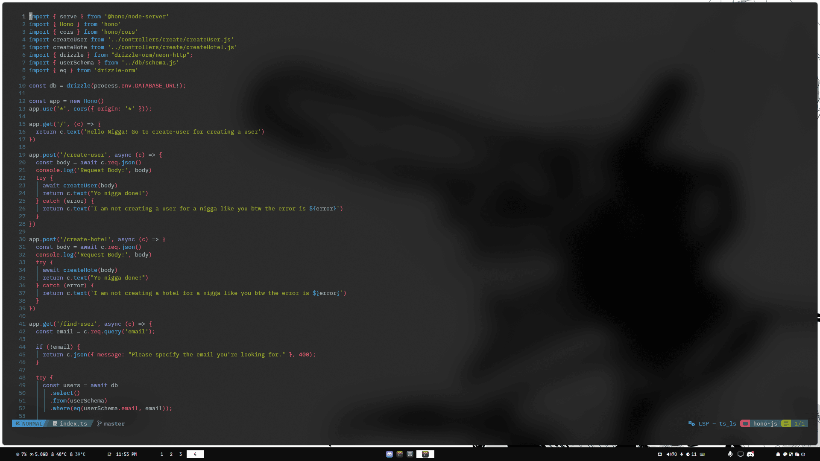Image resolution: width=820 pixels, height=461 pixels.
Task: Click the terminal window thumbnail in the taskbar
Action: pyautogui.click(x=425, y=454)
